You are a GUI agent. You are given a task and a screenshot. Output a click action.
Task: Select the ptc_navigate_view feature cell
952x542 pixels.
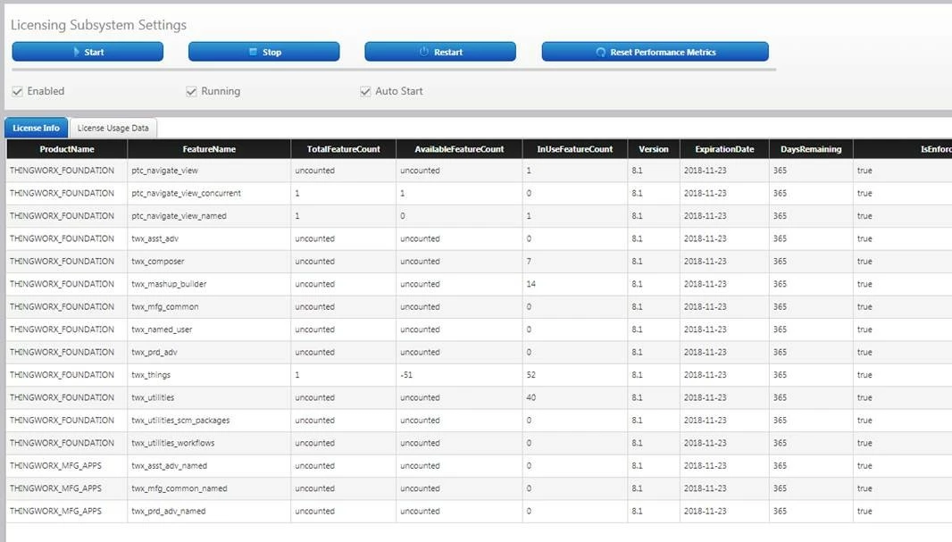209,171
